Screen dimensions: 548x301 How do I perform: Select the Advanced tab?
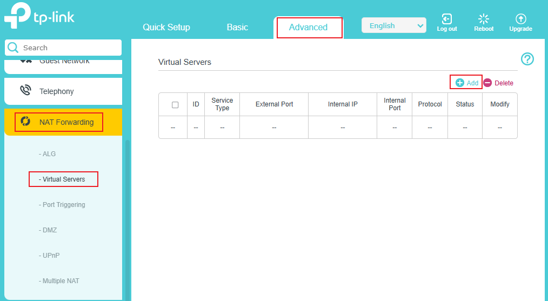[308, 27]
